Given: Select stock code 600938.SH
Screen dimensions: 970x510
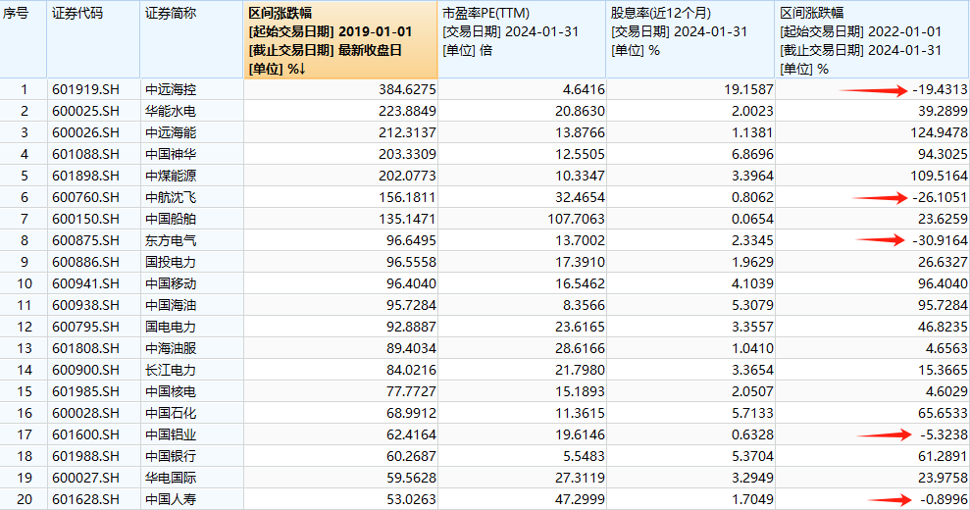Looking at the screenshot, I should [85, 305].
